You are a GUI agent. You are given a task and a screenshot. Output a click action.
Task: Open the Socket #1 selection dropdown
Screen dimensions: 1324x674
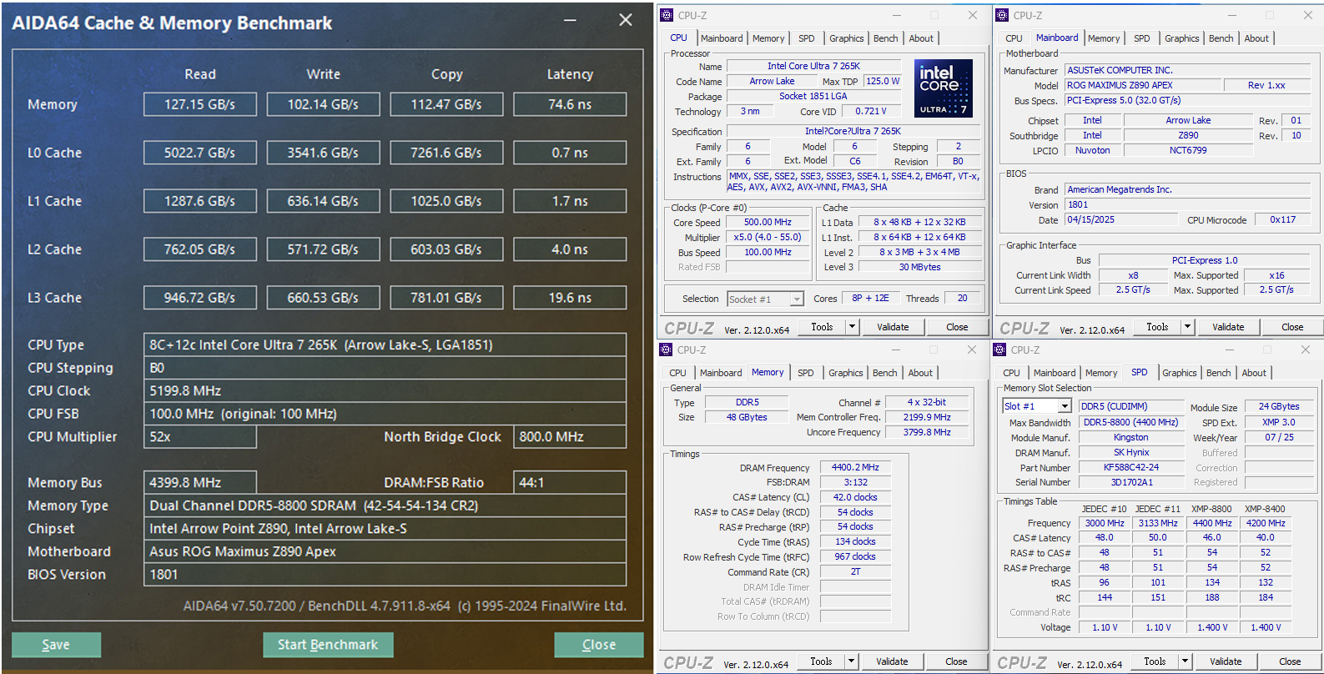(x=797, y=299)
